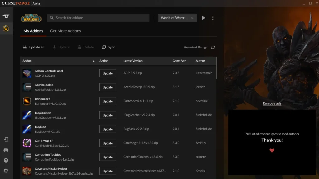
Task: Click Update all button
Action: click(34, 47)
